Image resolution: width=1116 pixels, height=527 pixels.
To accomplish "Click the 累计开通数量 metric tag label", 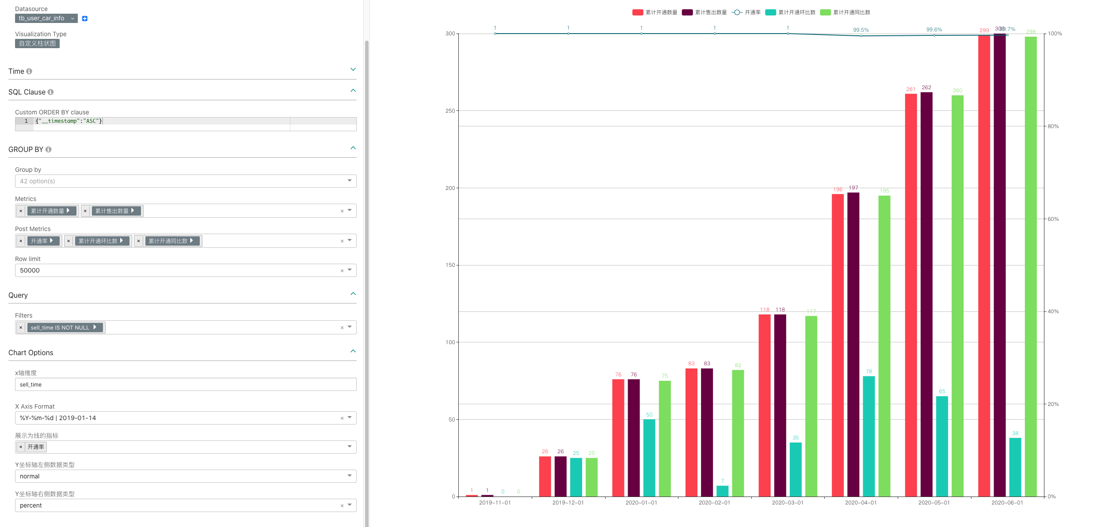I will 47,211.
